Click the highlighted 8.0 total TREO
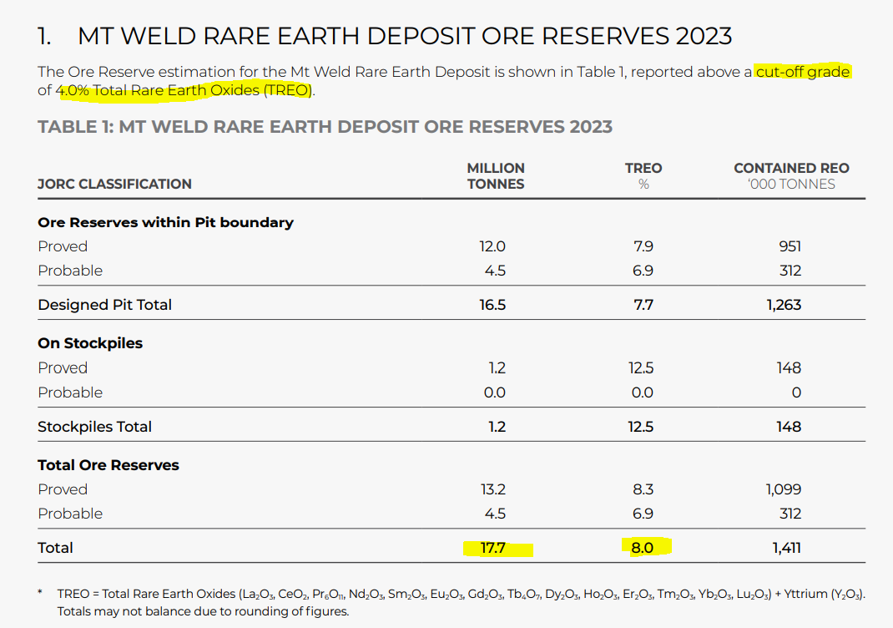 tap(642, 548)
